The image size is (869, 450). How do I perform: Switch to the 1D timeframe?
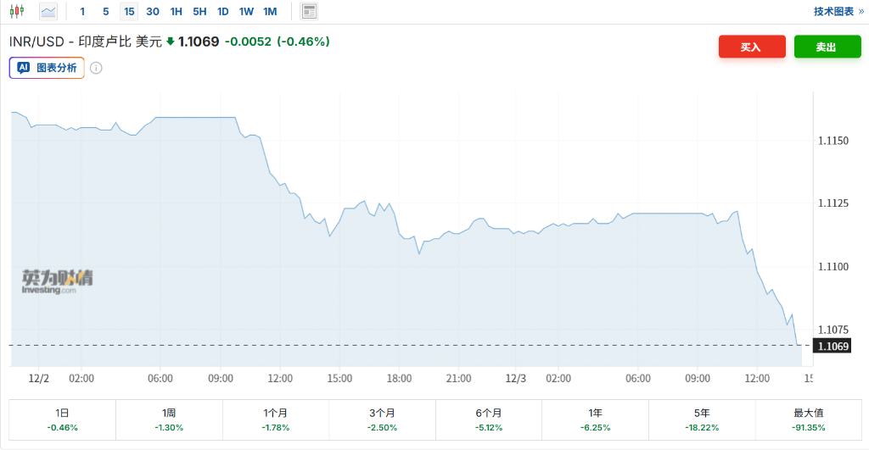222,12
